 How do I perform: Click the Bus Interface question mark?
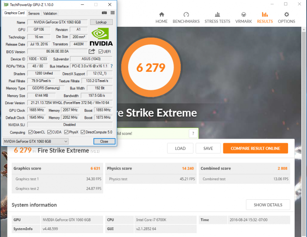111,66
